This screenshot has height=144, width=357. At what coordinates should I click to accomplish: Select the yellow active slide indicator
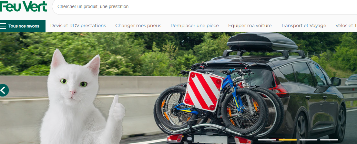(x=288, y=140)
